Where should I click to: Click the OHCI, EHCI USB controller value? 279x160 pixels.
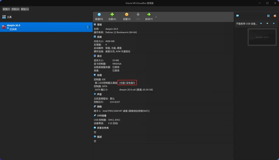coord(114,120)
